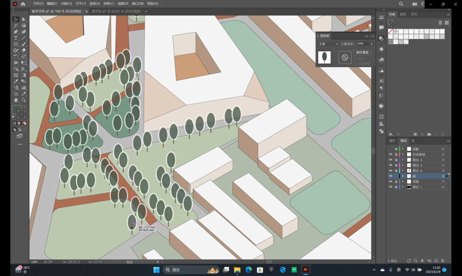Click the Illustrator Home icon
This screenshot has height=276, width=462.
(23, 4)
